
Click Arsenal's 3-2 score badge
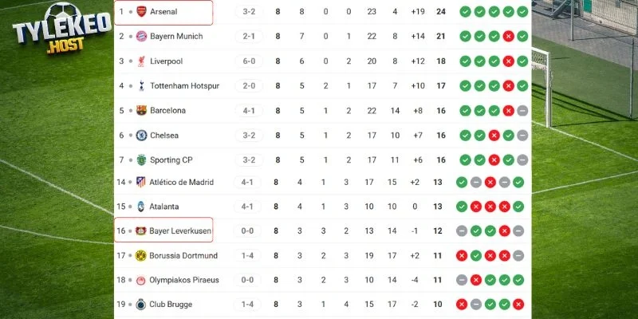point(249,12)
